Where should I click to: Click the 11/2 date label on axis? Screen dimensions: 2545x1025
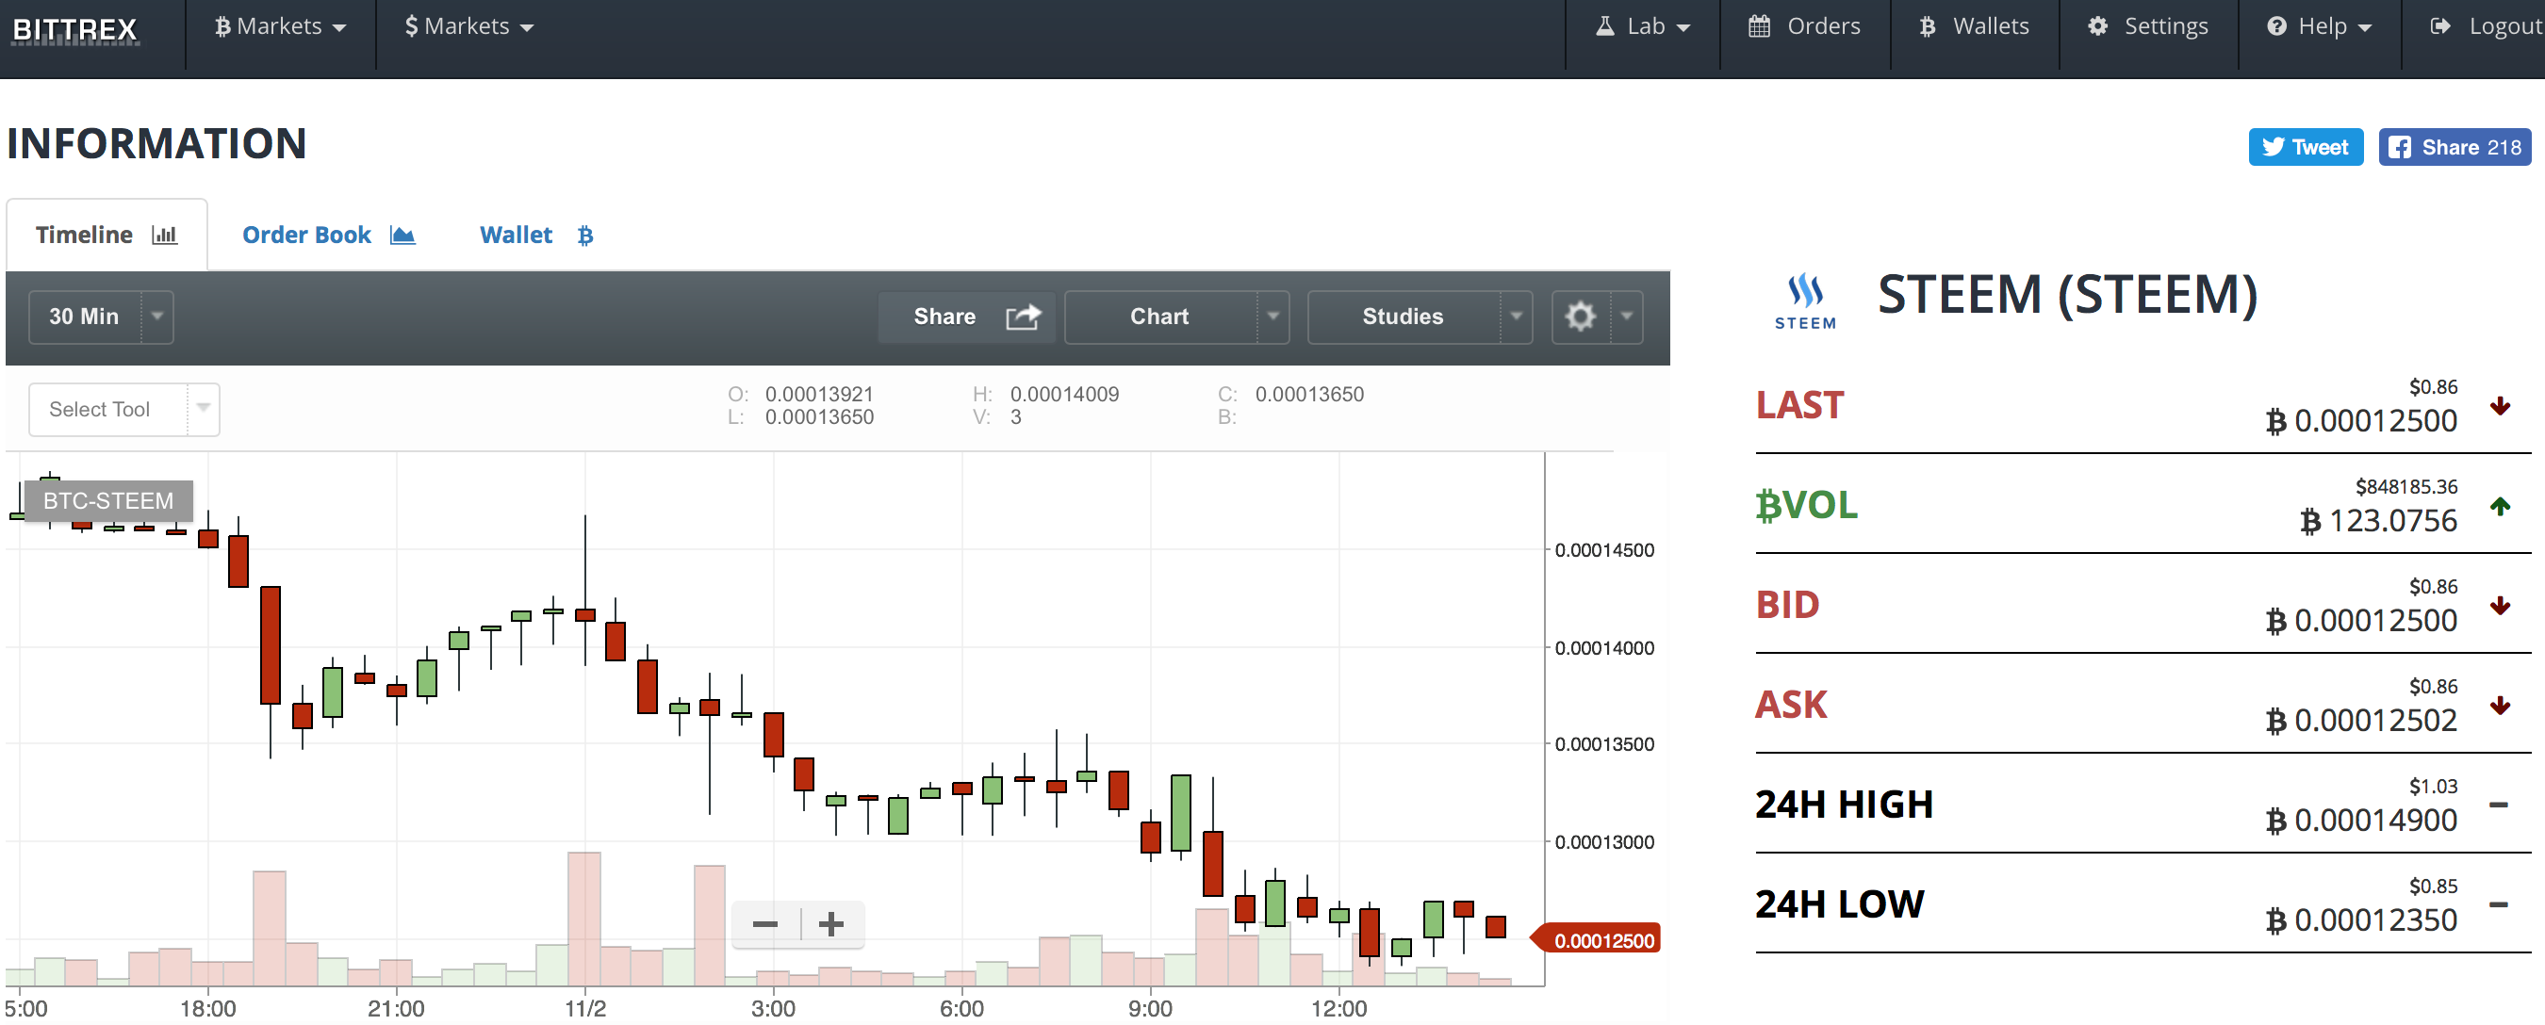coord(584,1009)
